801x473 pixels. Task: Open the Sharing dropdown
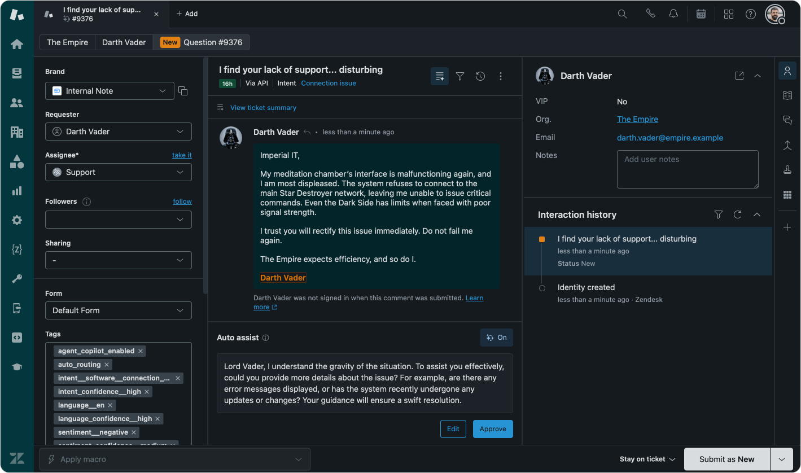coord(119,260)
